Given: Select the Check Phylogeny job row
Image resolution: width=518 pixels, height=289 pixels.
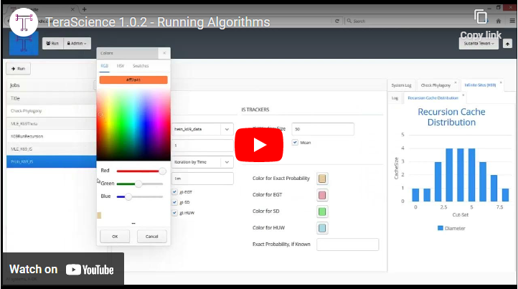Looking at the screenshot, I should 51,111.
